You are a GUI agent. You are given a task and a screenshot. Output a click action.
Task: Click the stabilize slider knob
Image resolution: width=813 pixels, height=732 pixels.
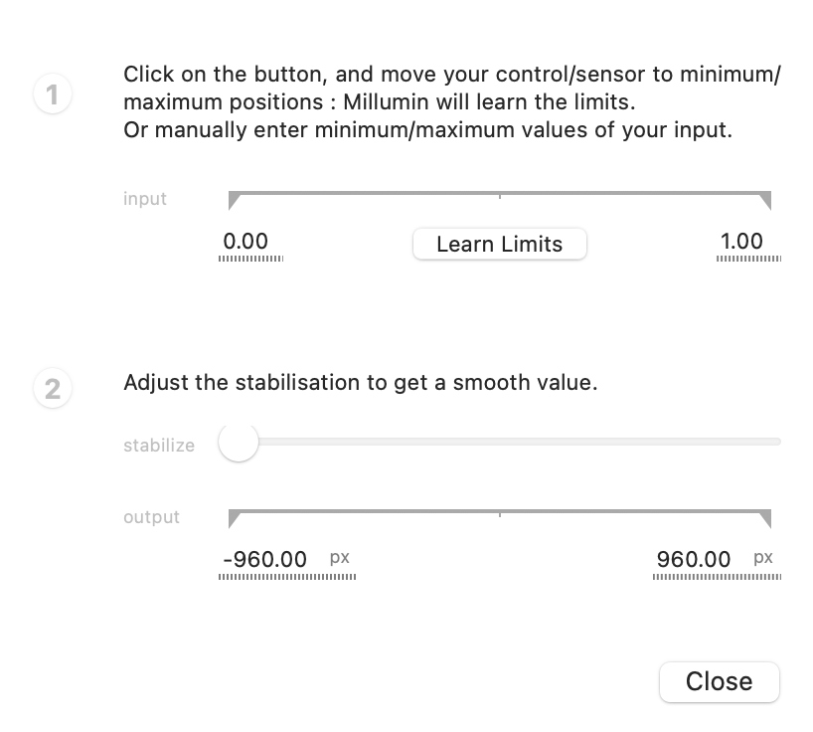point(239,442)
